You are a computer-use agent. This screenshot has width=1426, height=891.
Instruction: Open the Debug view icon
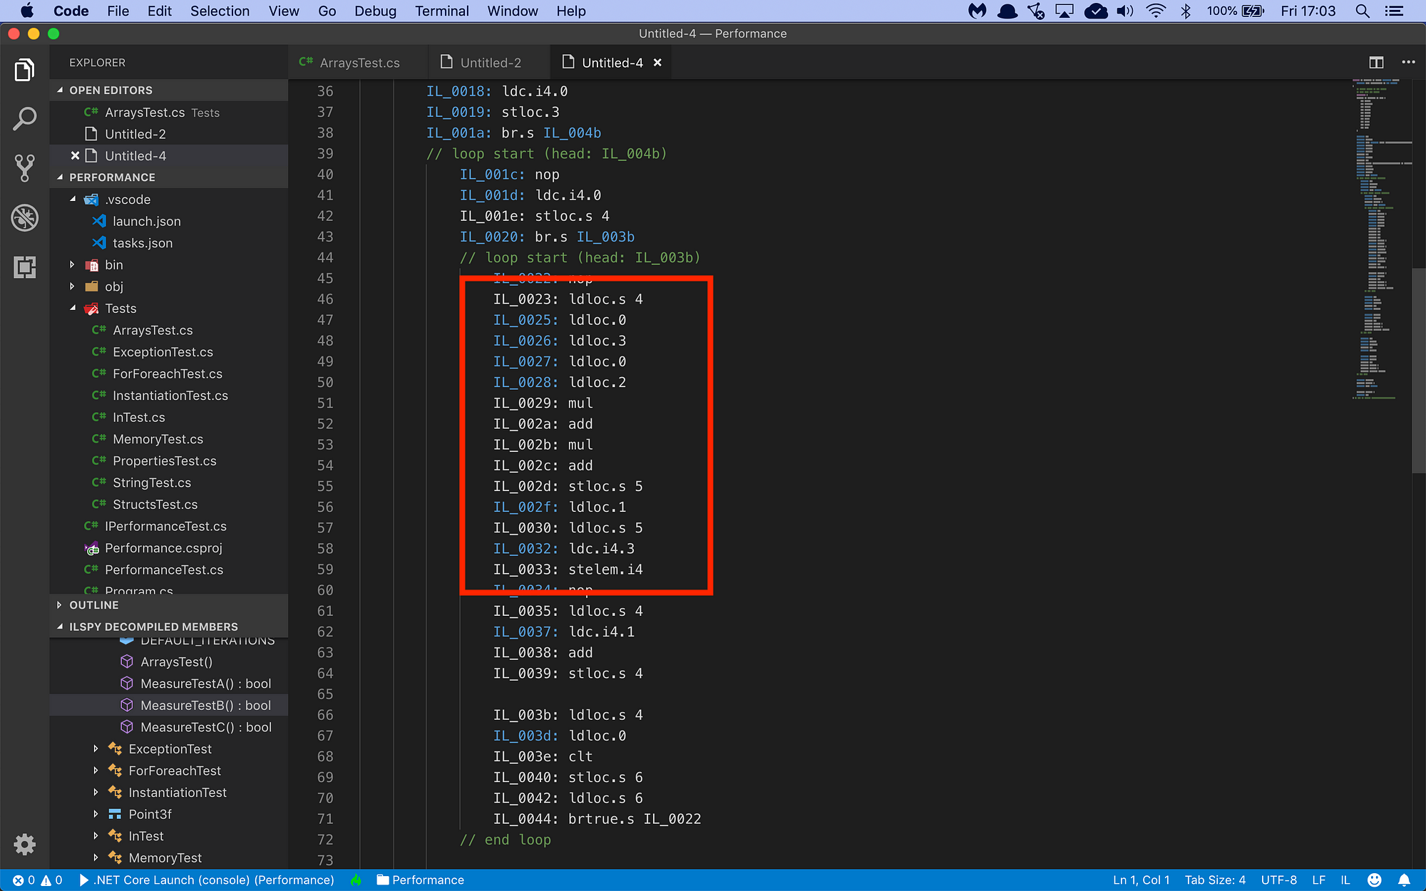(x=24, y=217)
